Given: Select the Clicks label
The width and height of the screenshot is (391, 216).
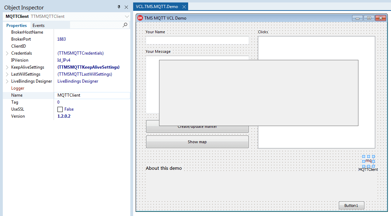Looking at the screenshot, I should (263, 32).
